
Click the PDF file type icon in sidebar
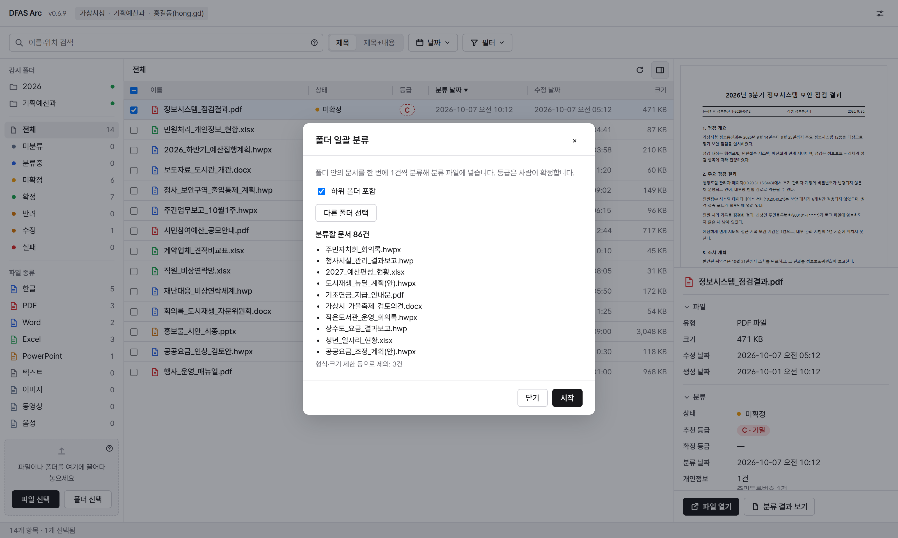14,306
